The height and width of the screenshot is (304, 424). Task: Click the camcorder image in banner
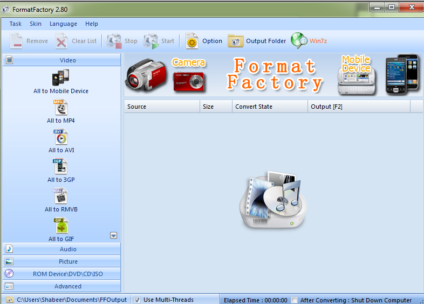[x=146, y=75]
